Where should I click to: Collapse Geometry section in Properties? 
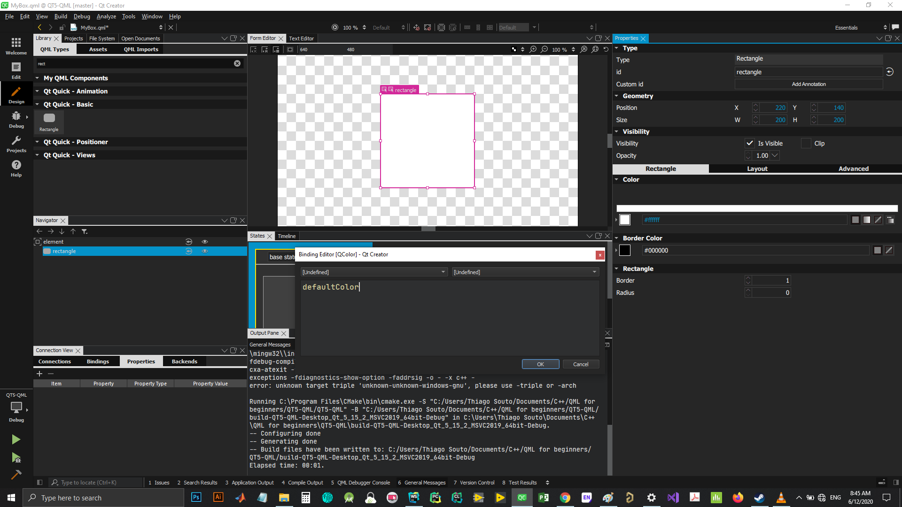click(x=616, y=96)
